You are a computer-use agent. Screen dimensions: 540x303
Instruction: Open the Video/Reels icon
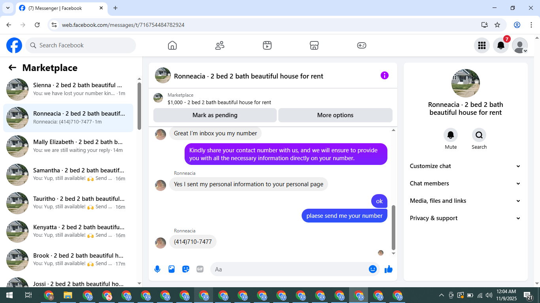tap(267, 45)
